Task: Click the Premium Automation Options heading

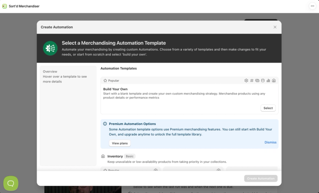Action: (x=132, y=124)
